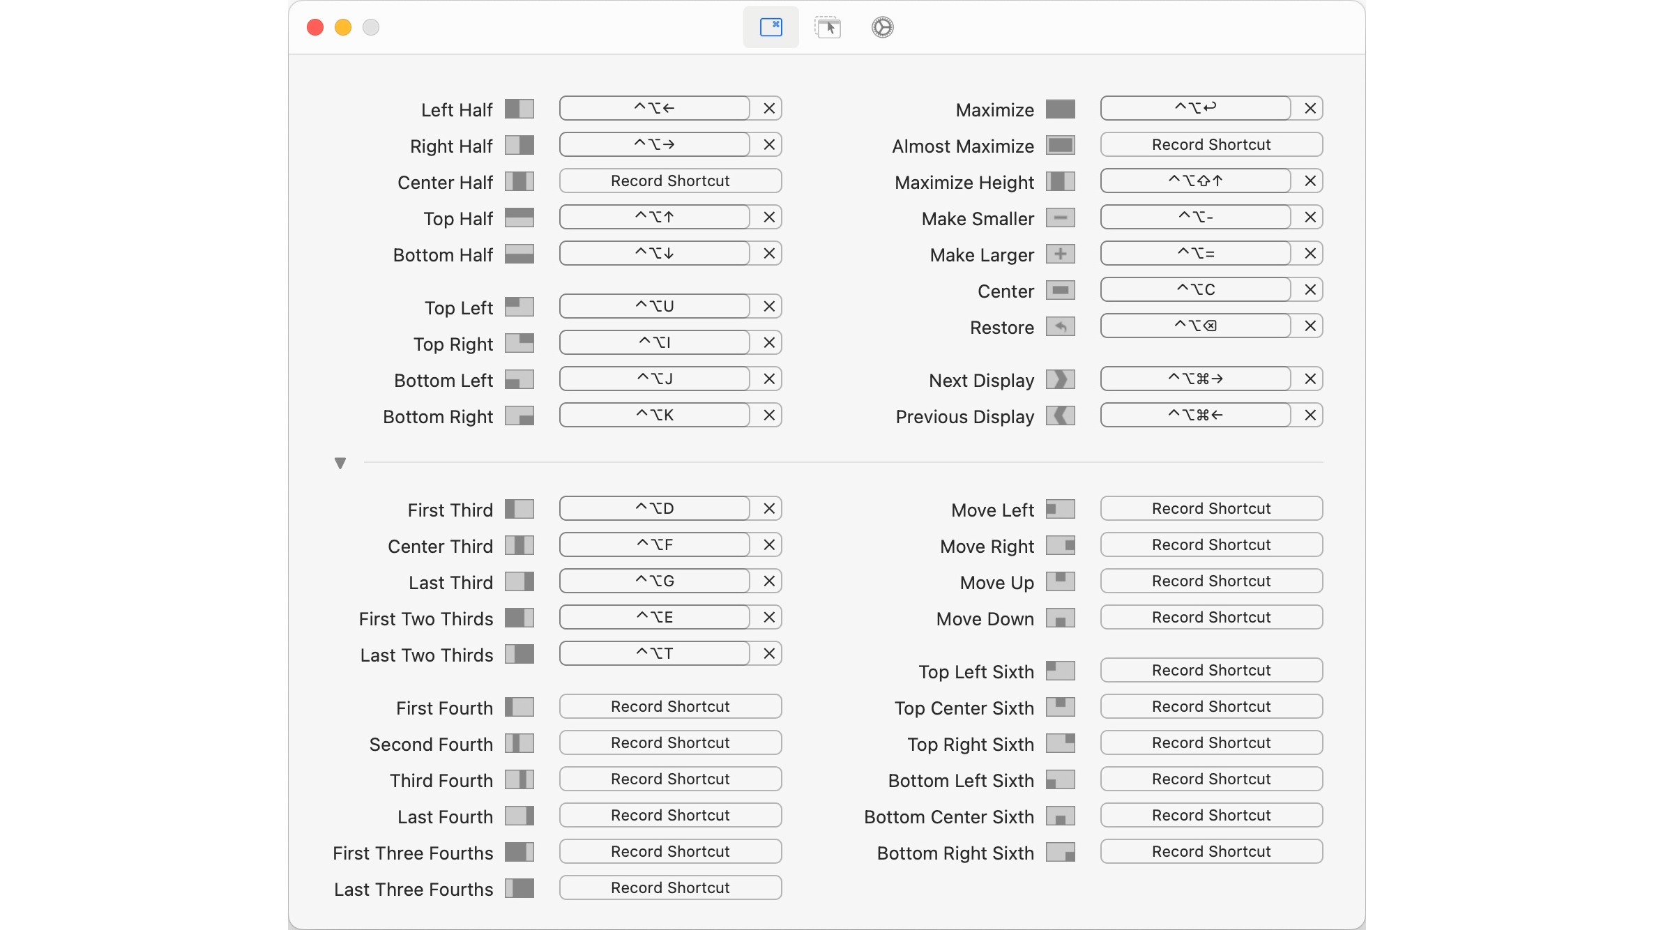
Task: Record Shortcut for Almost Maximize
Action: coord(1211,145)
